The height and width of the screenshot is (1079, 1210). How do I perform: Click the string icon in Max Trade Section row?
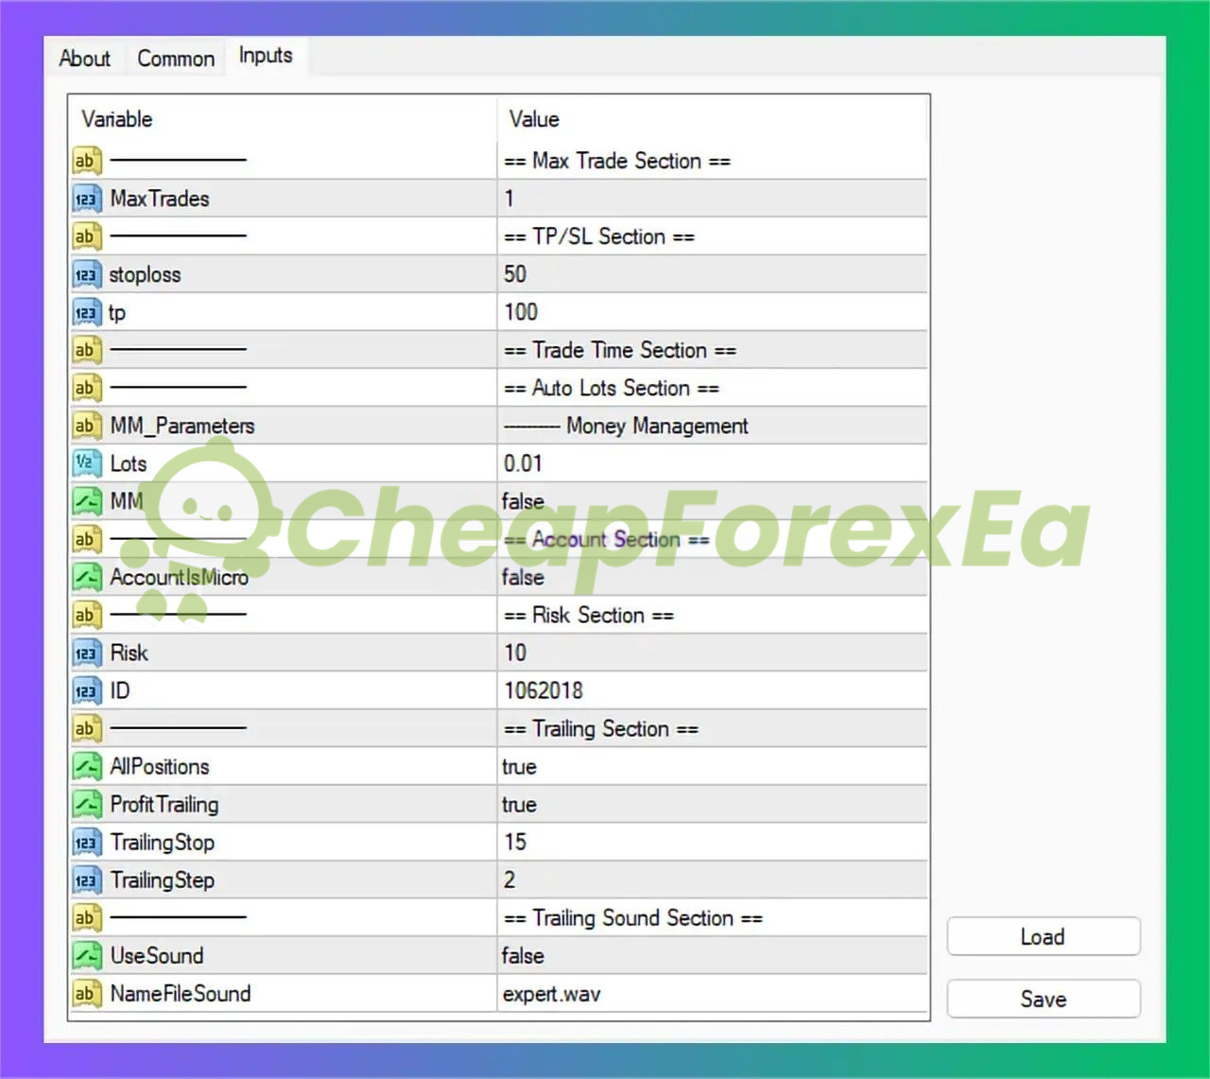(86, 161)
